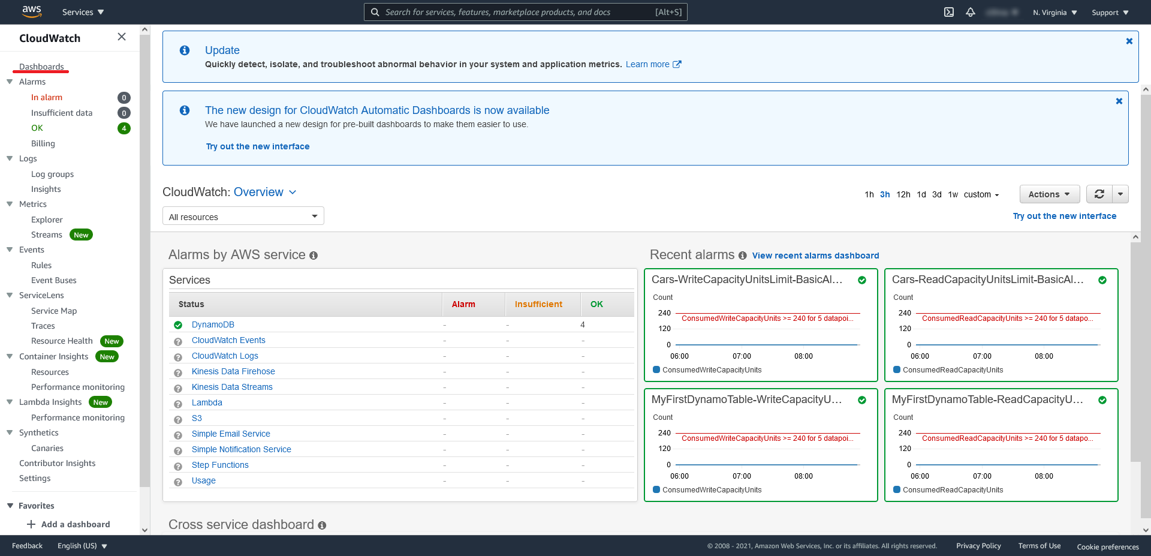
Task: Open the custom time range dropdown
Action: pyautogui.click(x=981, y=194)
